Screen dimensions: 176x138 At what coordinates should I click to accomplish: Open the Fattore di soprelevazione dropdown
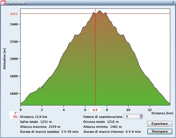click(x=133, y=117)
